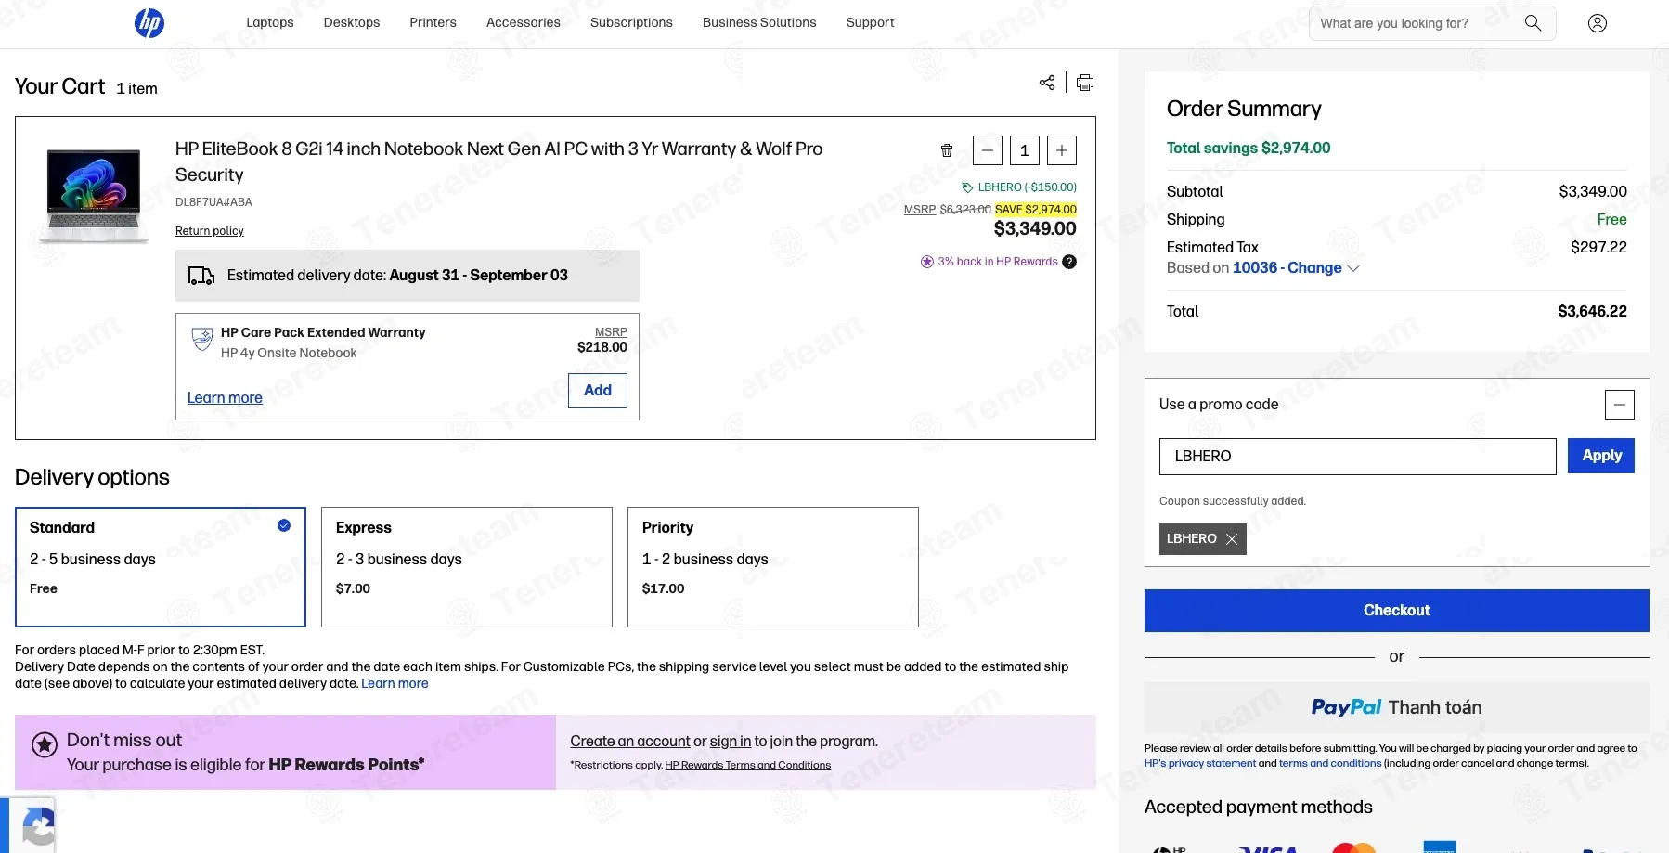The height and width of the screenshot is (853, 1669).
Task: Open HP Rewards Terms and Conditions link
Action: pyautogui.click(x=748, y=766)
